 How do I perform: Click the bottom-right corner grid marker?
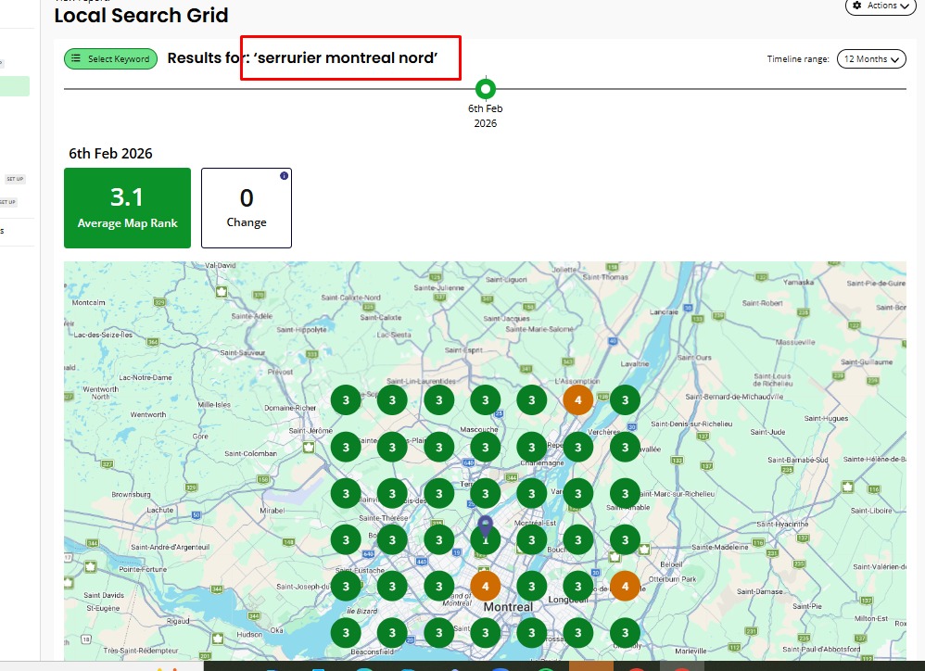click(x=625, y=633)
